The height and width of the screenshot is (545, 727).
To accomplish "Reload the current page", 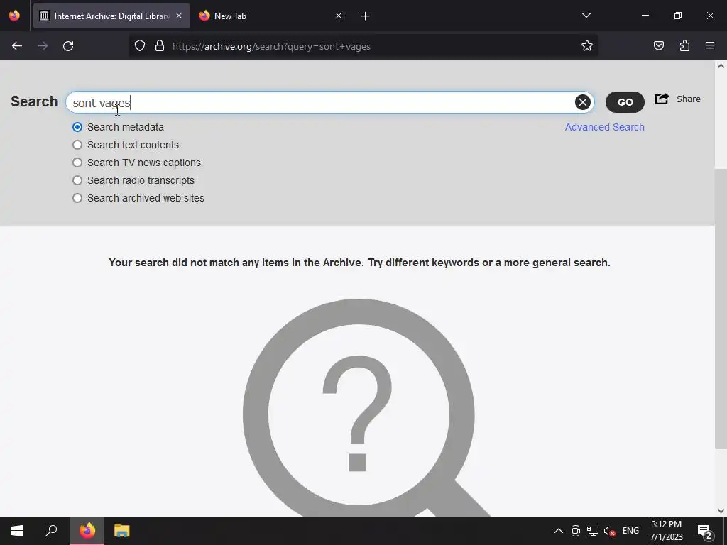I will click(68, 46).
